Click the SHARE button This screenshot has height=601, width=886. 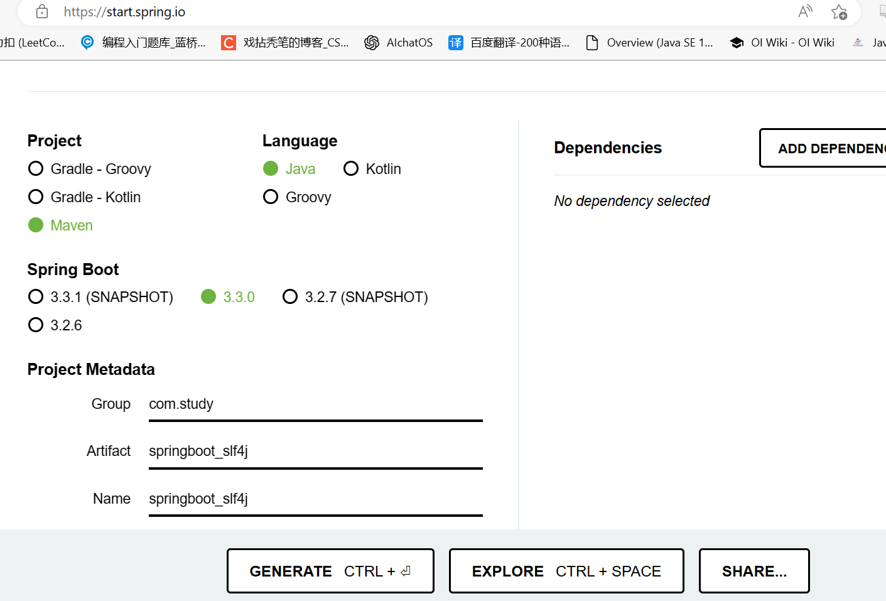pos(754,571)
